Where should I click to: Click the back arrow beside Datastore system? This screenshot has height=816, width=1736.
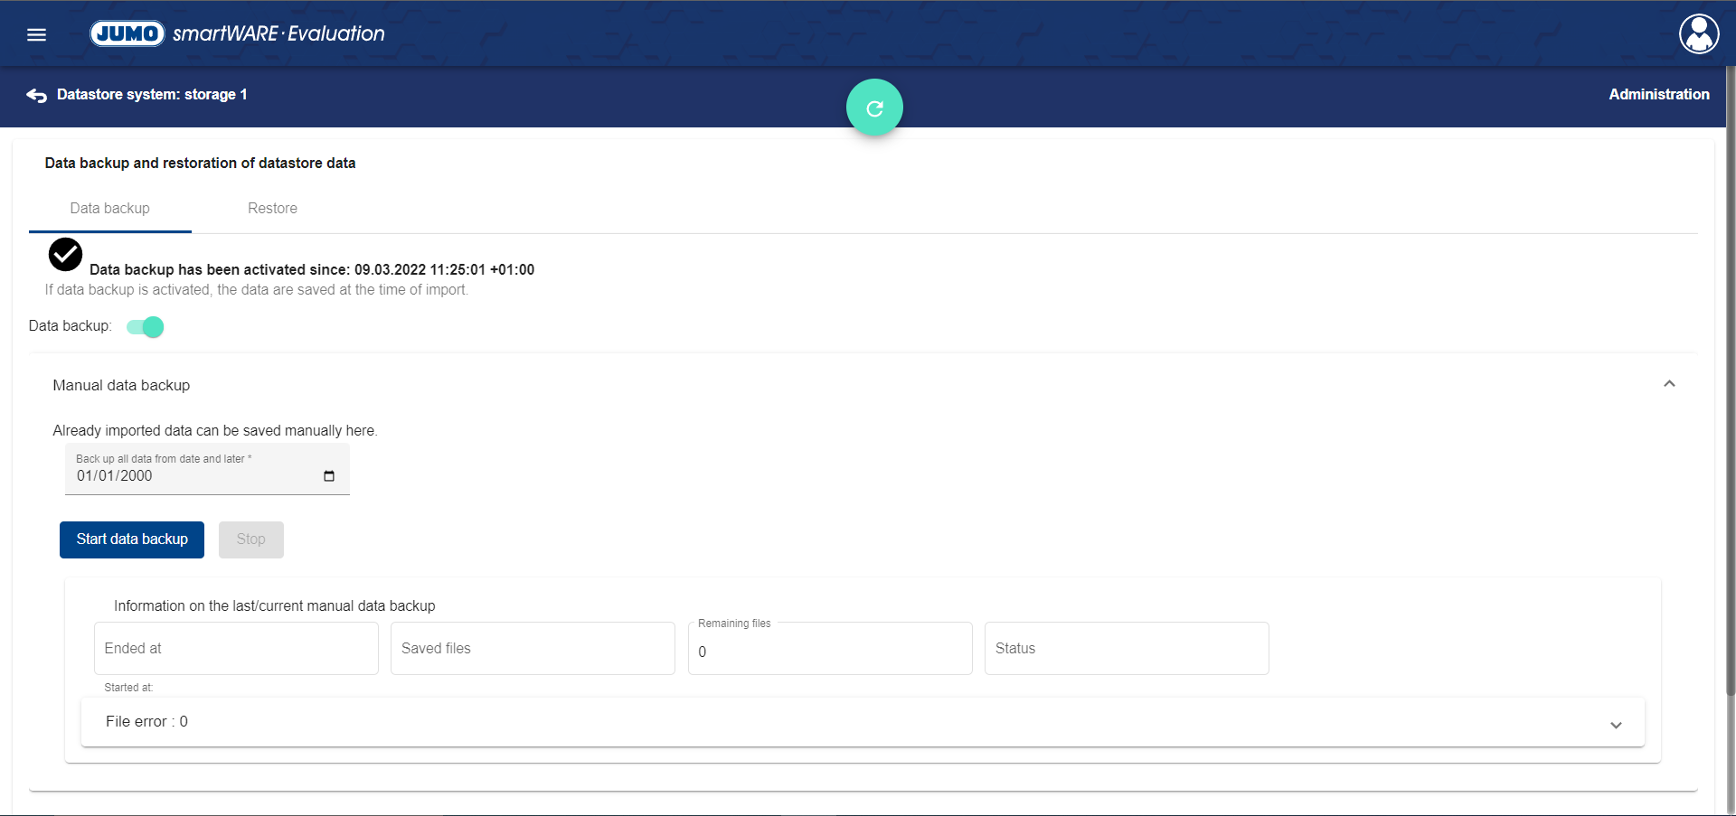click(x=36, y=95)
